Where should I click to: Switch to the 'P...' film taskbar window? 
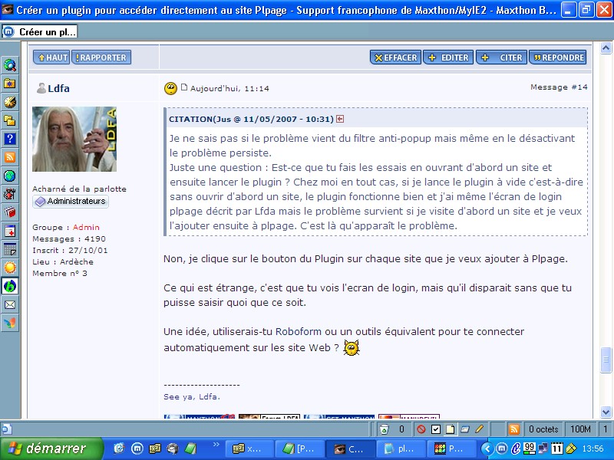(x=451, y=449)
